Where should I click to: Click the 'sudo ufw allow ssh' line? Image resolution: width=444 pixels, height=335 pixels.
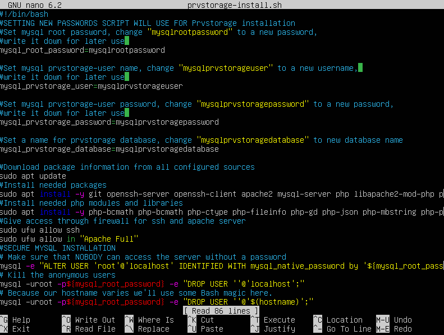tap(40, 230)
